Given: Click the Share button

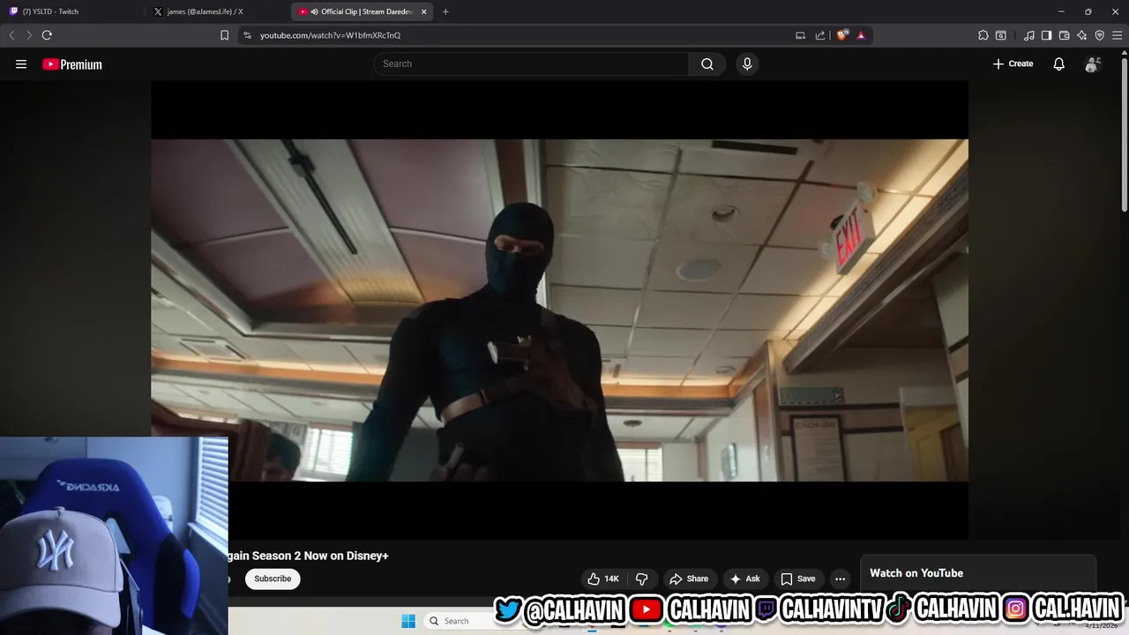Looking at the screenshot, I should (x=689, y=579).
